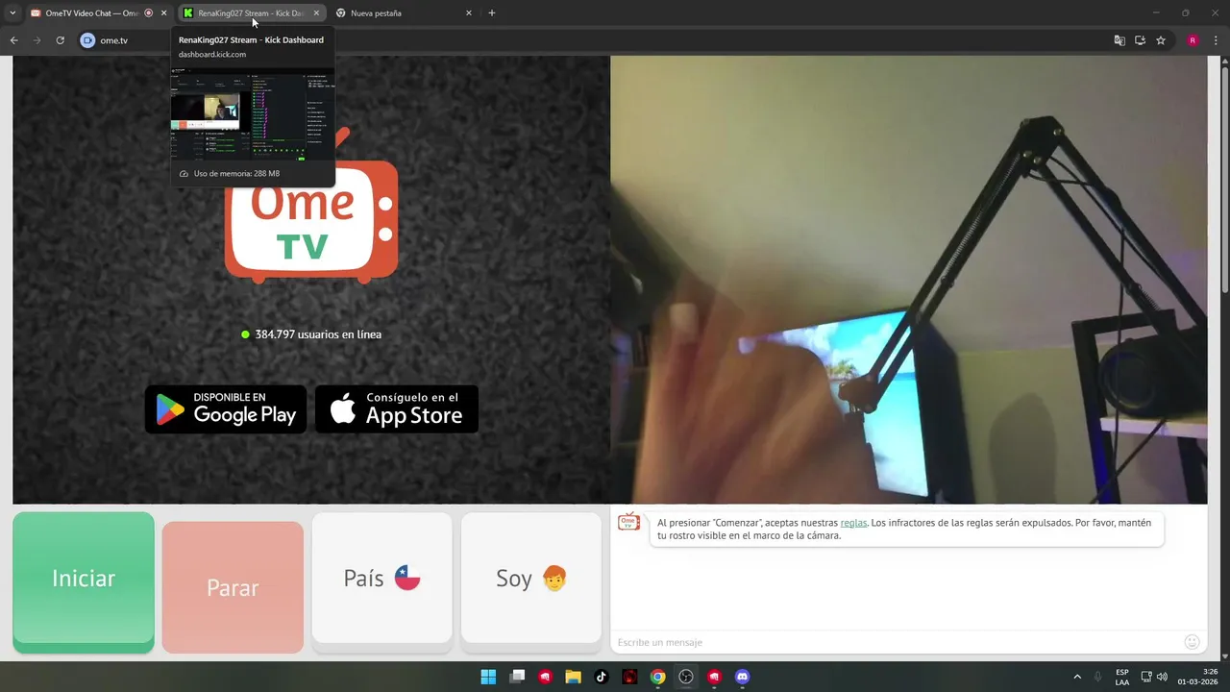Open TikTok from taskbar
The image size is (1230, 692).
(x=601, y=677)
